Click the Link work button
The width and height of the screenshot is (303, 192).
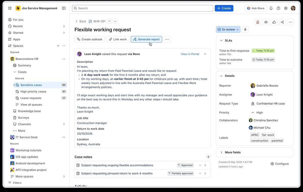coord(118,39)
